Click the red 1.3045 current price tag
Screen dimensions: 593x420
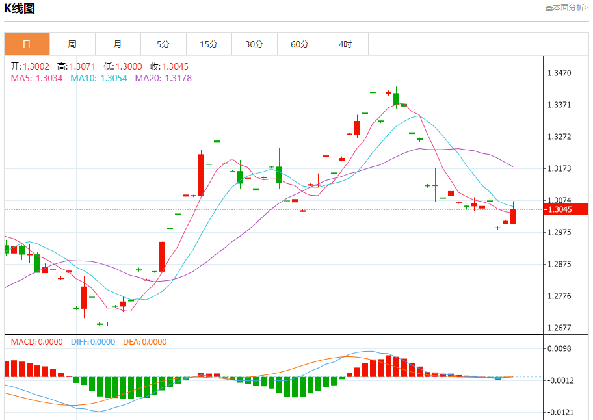[565, 209]
